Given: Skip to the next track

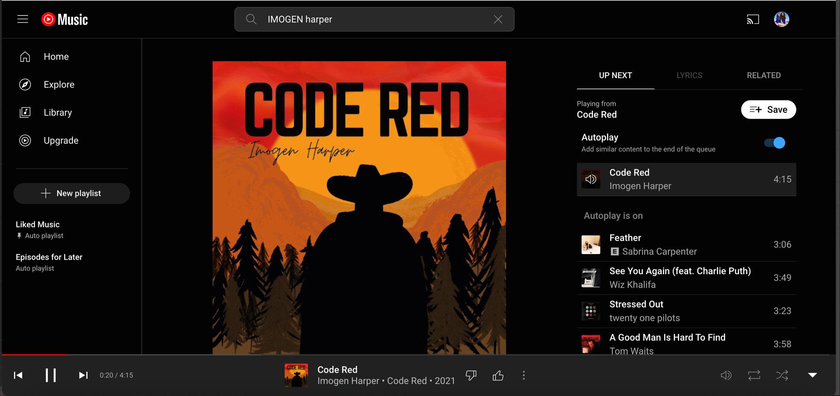Looking at the screenshot, I should [83, 375].
